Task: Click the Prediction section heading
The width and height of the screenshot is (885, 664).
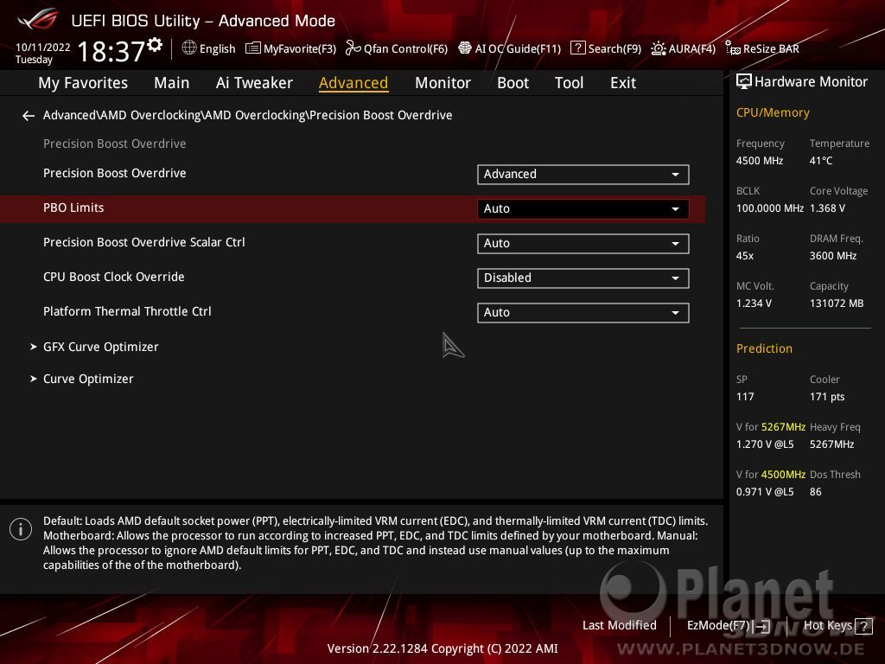Action: (x=764, y=349)
